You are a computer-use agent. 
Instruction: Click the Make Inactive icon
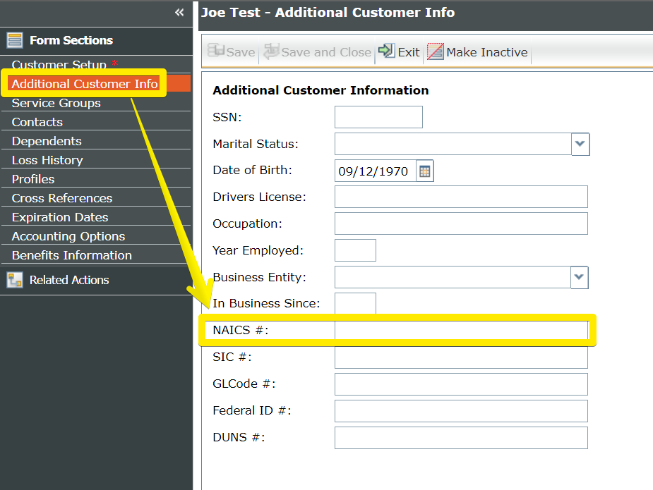pos(436,51)
